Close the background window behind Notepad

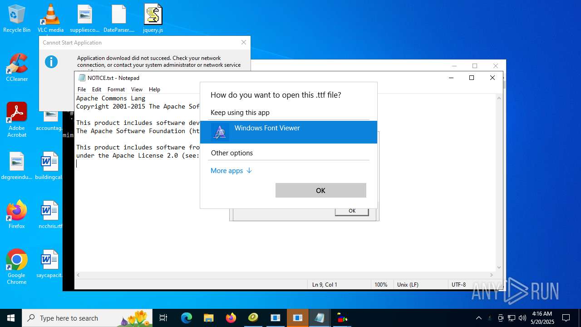[496, 66]
